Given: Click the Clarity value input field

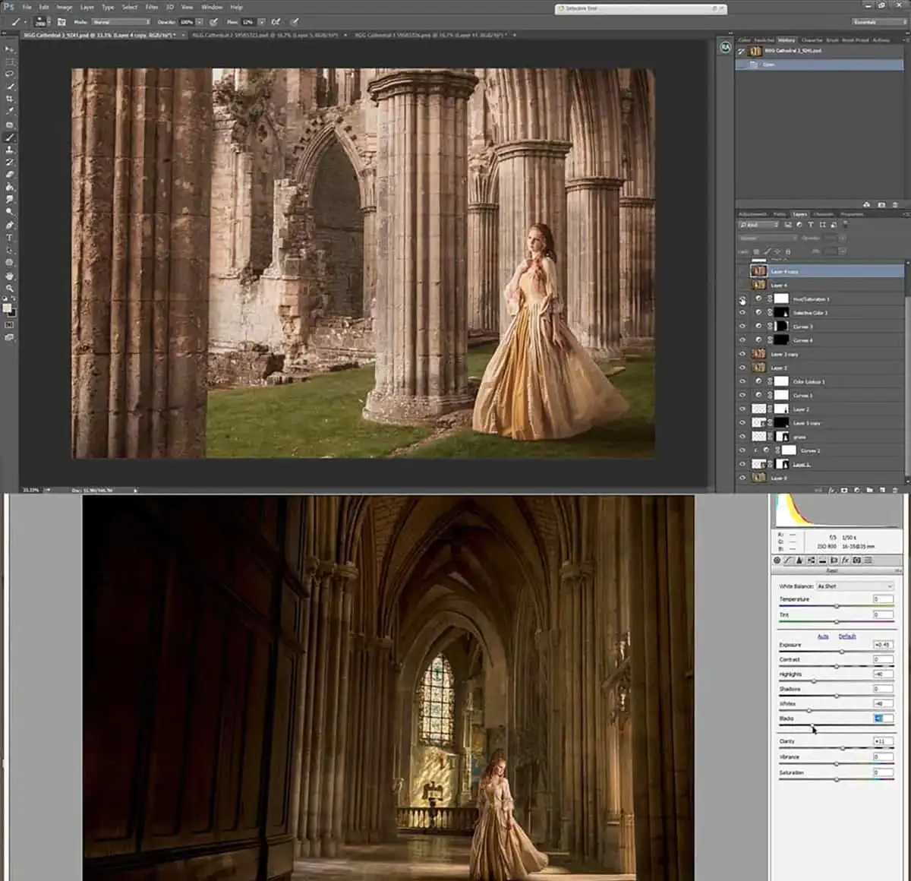Looking at the screenshot, I should point(883,741).
